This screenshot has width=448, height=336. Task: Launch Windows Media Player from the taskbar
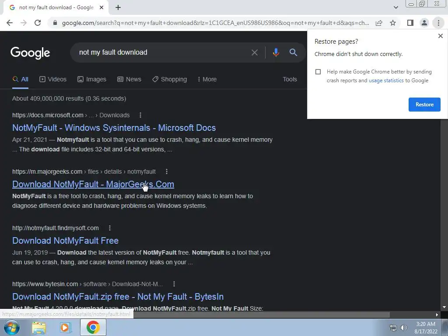(65, 327)
